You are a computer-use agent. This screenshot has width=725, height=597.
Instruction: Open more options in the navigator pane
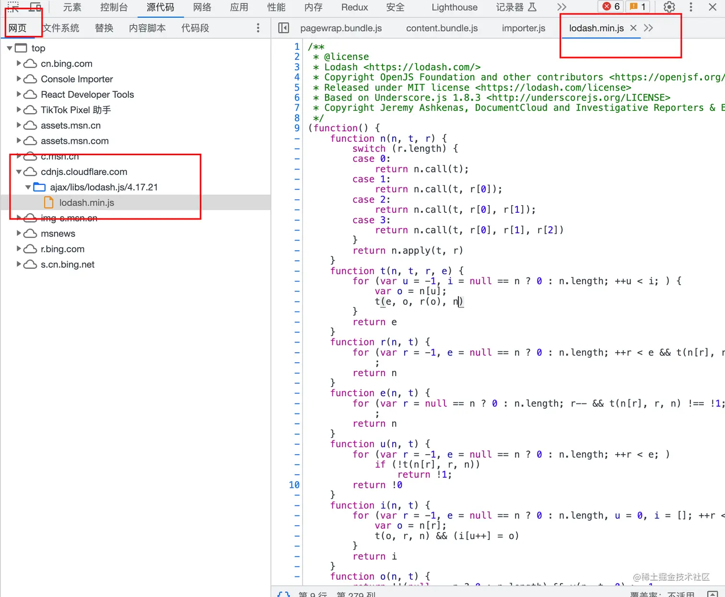pos(258,28)
